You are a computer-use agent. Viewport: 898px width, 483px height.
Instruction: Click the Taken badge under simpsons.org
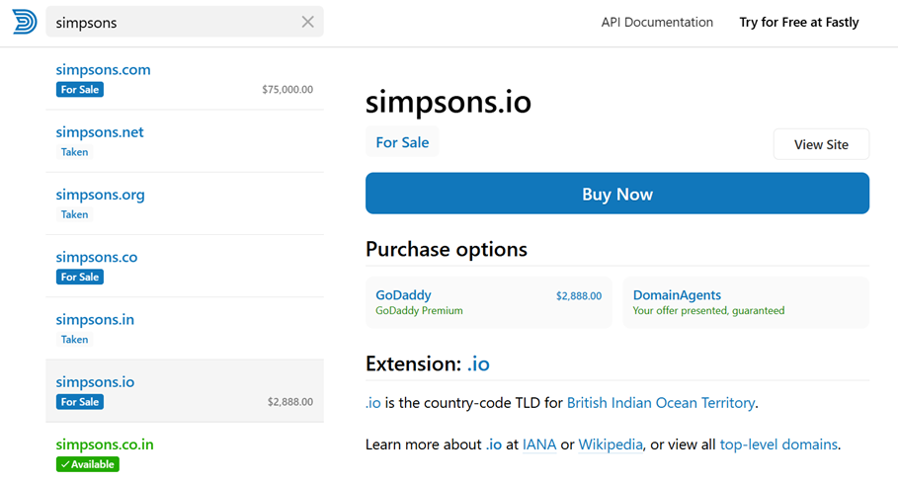(74, 214)
